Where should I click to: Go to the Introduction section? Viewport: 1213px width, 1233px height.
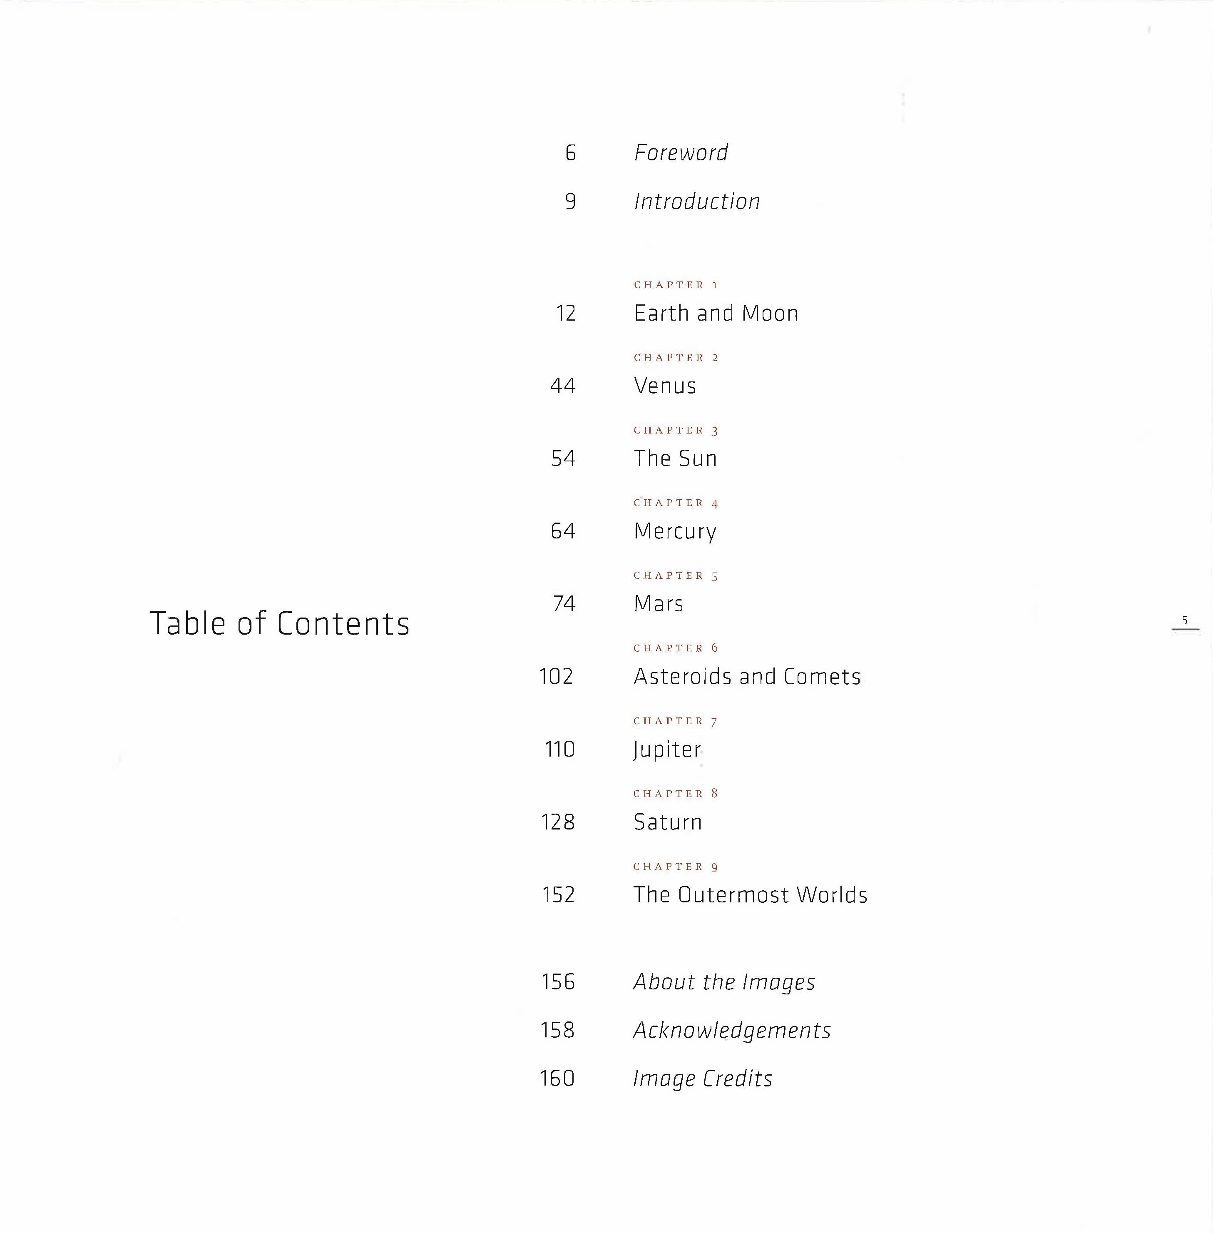(x=696, y=202)
